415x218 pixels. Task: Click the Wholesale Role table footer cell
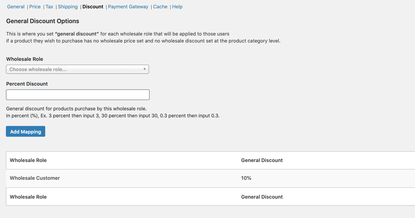pyautogui.click(x=28, y=197)
